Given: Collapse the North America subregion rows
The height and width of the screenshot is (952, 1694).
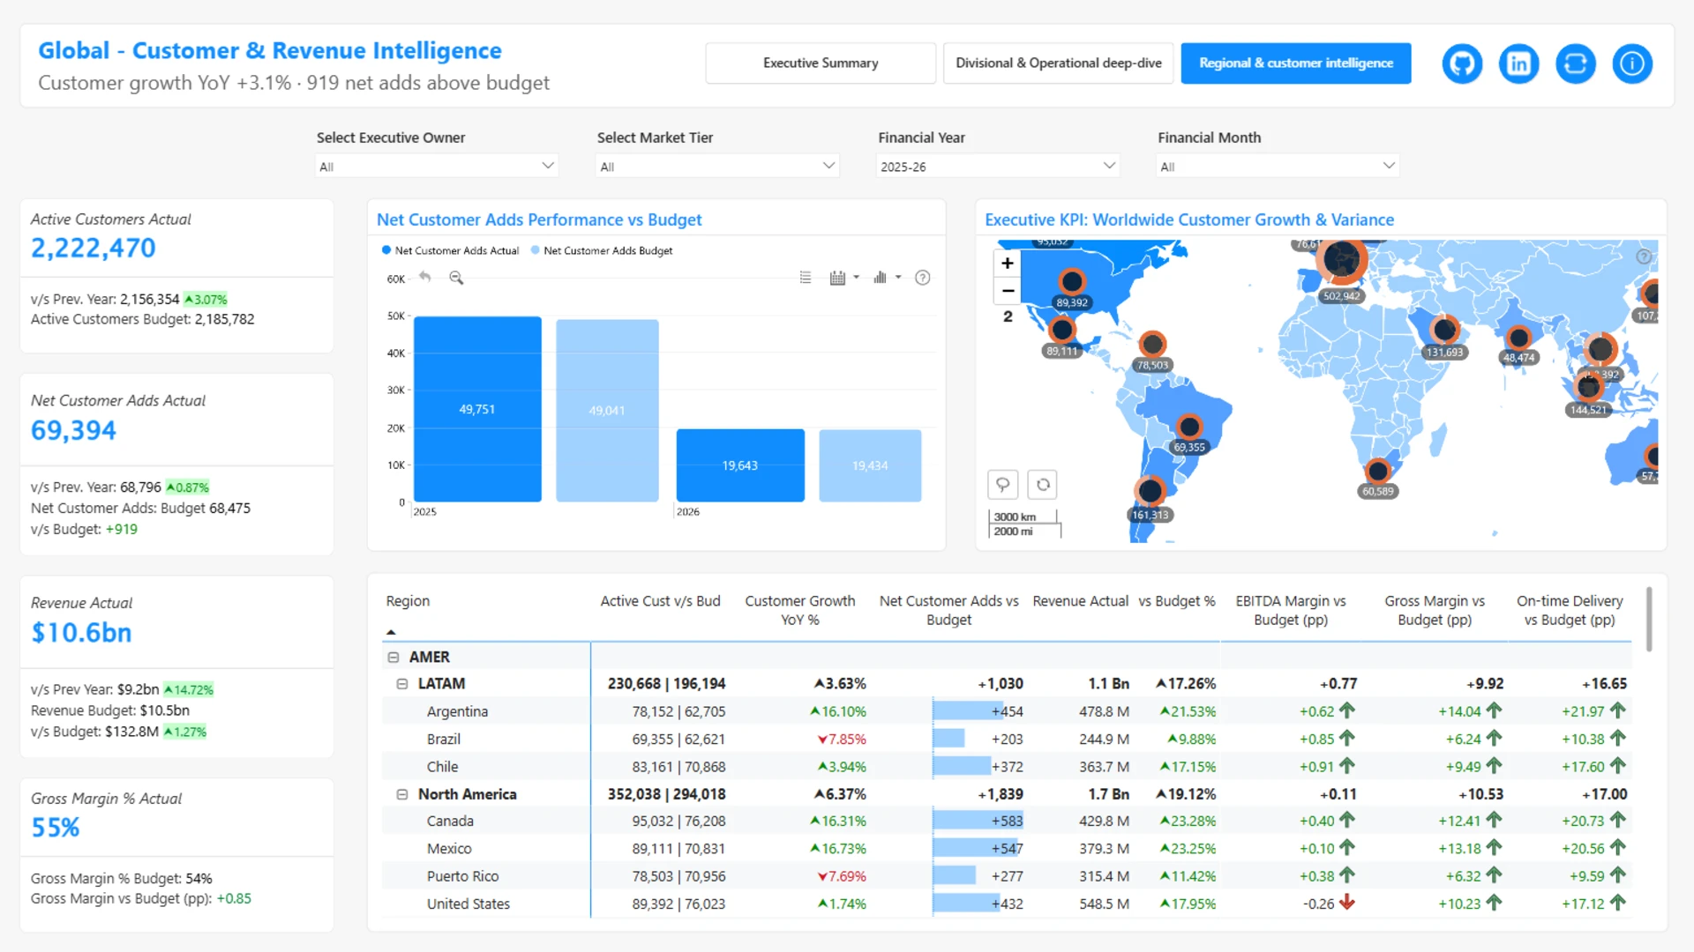Looking at the screenshot, I should coord(402,794).
